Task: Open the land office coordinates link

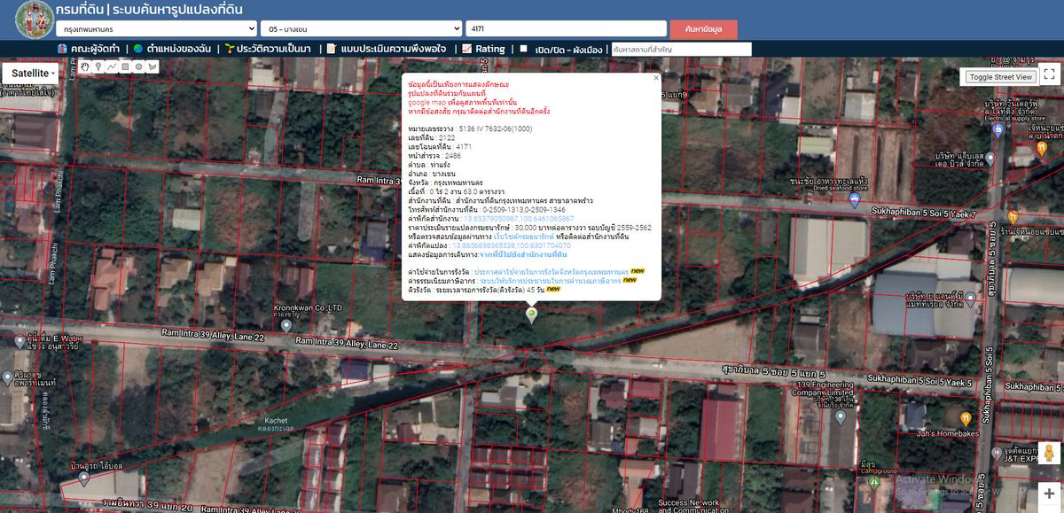Action: [x=518, y=218]
